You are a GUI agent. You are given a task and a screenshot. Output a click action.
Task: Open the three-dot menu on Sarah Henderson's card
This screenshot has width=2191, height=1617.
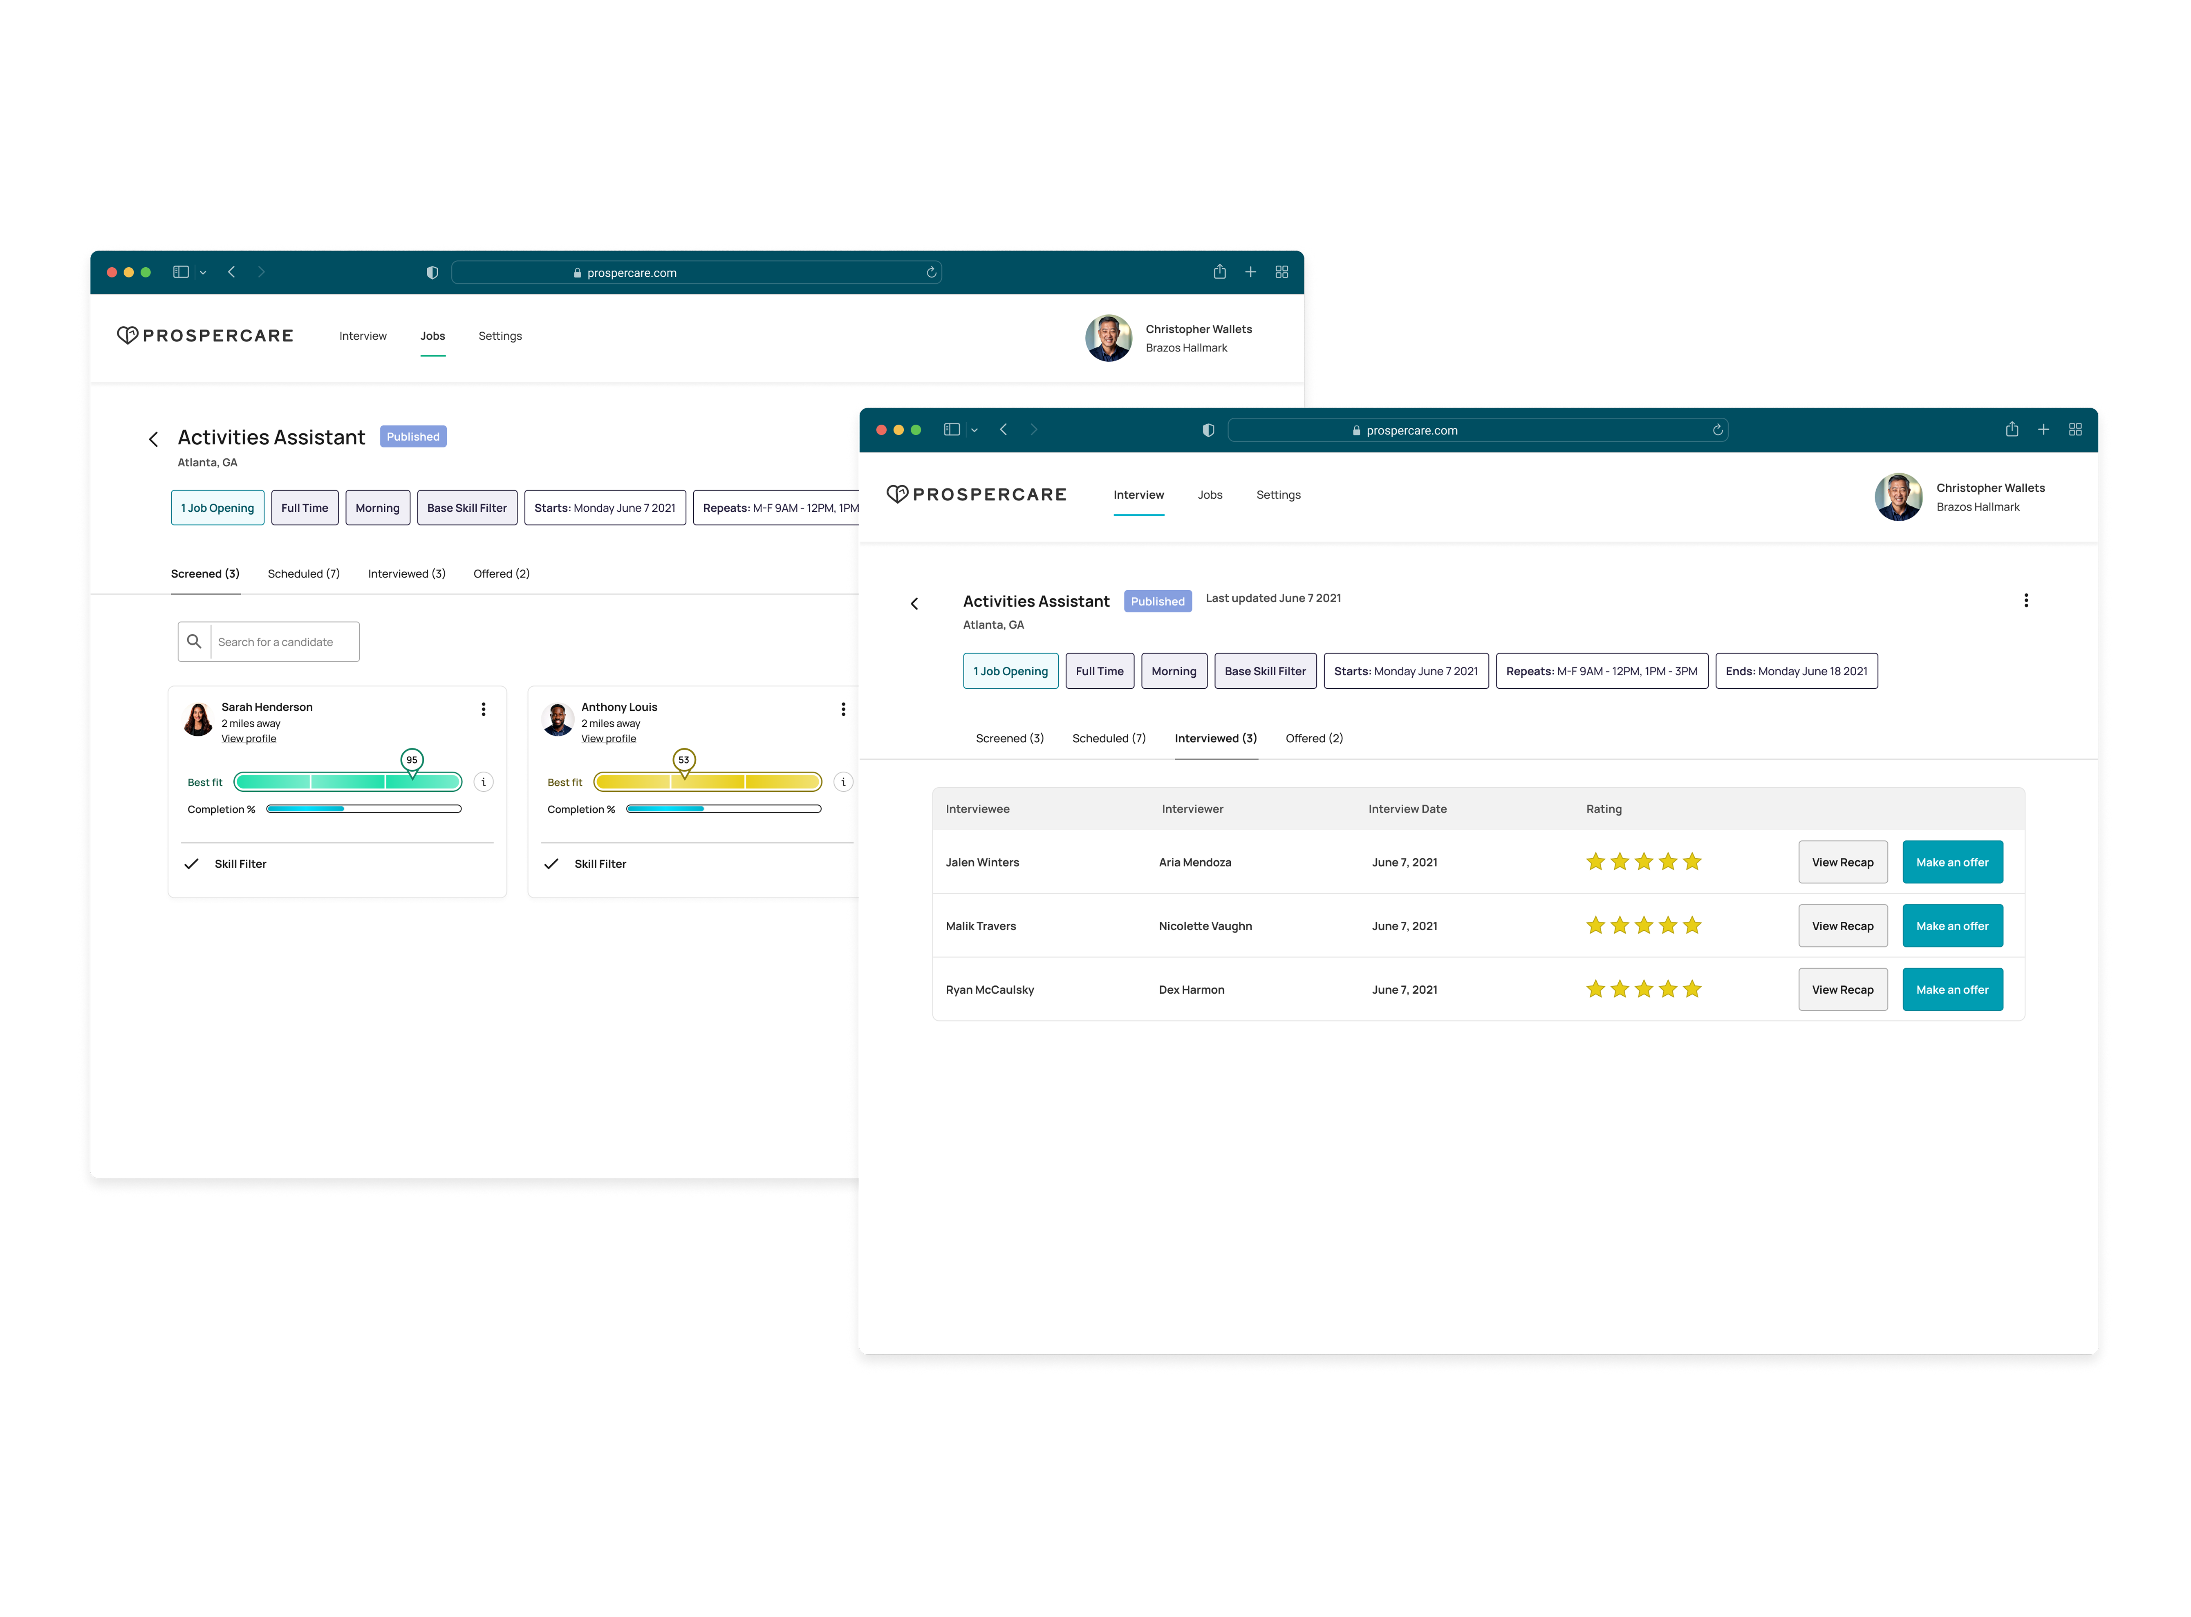[484, 710]
